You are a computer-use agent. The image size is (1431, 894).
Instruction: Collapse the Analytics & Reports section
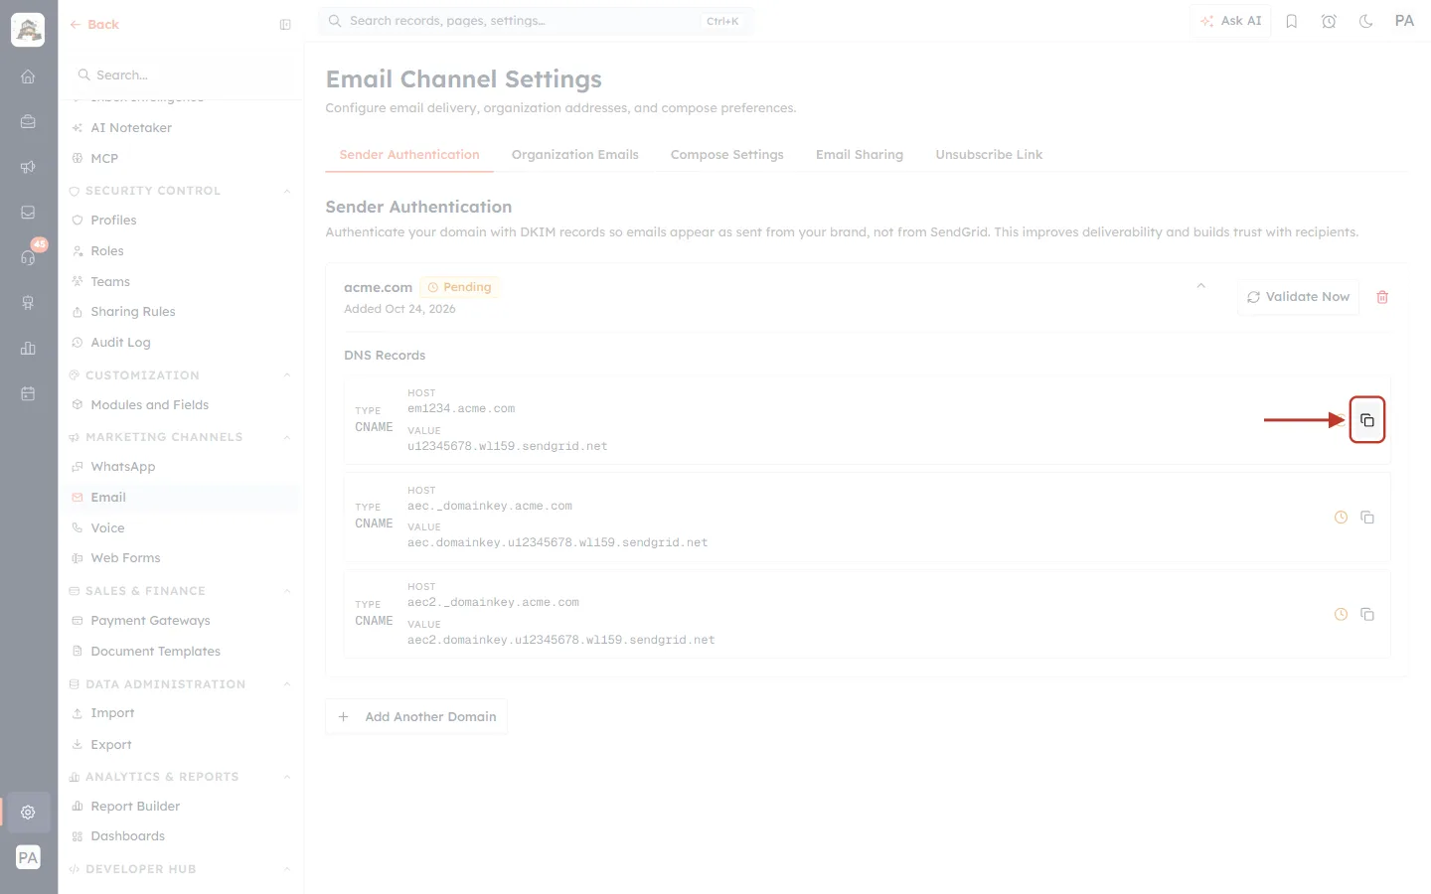287,777
